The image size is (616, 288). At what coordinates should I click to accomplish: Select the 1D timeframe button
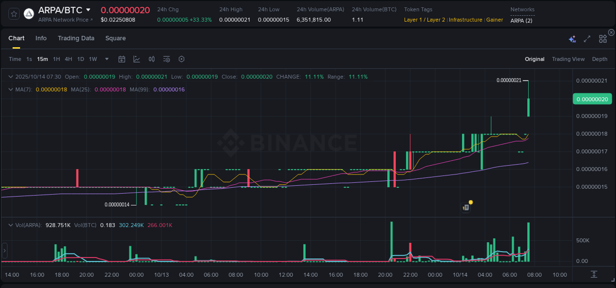coord(80,59)
